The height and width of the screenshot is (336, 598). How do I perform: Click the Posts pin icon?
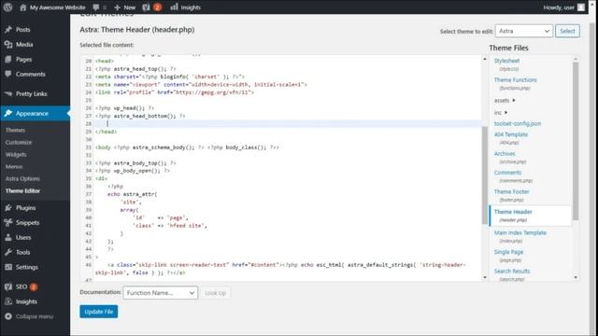point(8,29)
